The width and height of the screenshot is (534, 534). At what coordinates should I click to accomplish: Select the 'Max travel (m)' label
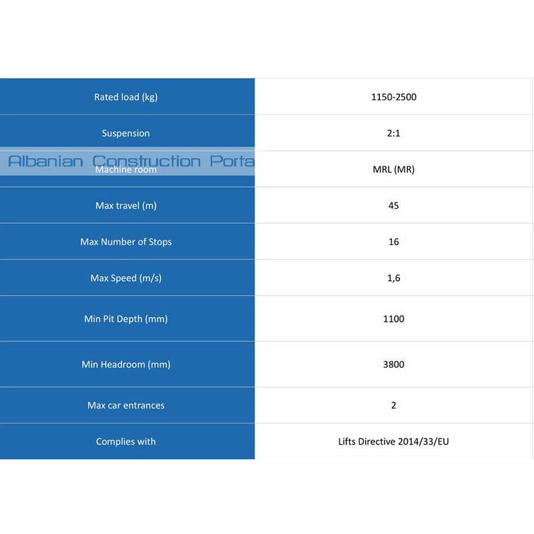(x=126, y=206)
